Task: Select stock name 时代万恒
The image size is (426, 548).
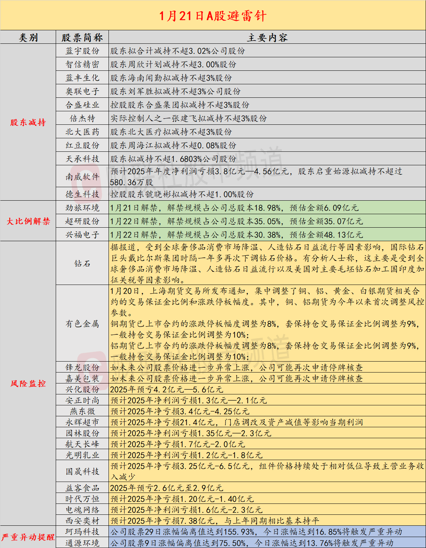Action: (x=82, y=499)
